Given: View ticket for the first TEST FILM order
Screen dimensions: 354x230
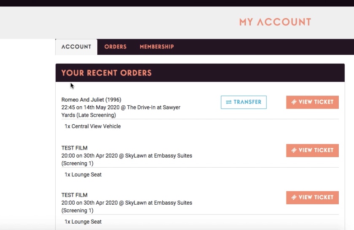Looking at the screenshot, I should (312, 150).
